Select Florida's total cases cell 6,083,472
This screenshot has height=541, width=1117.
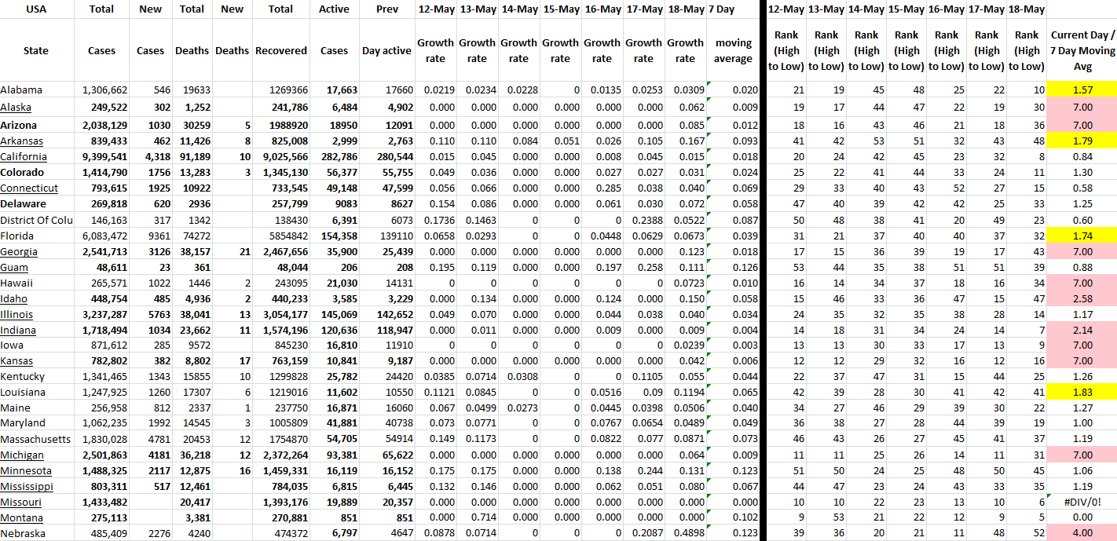click(x=103, y=236)
